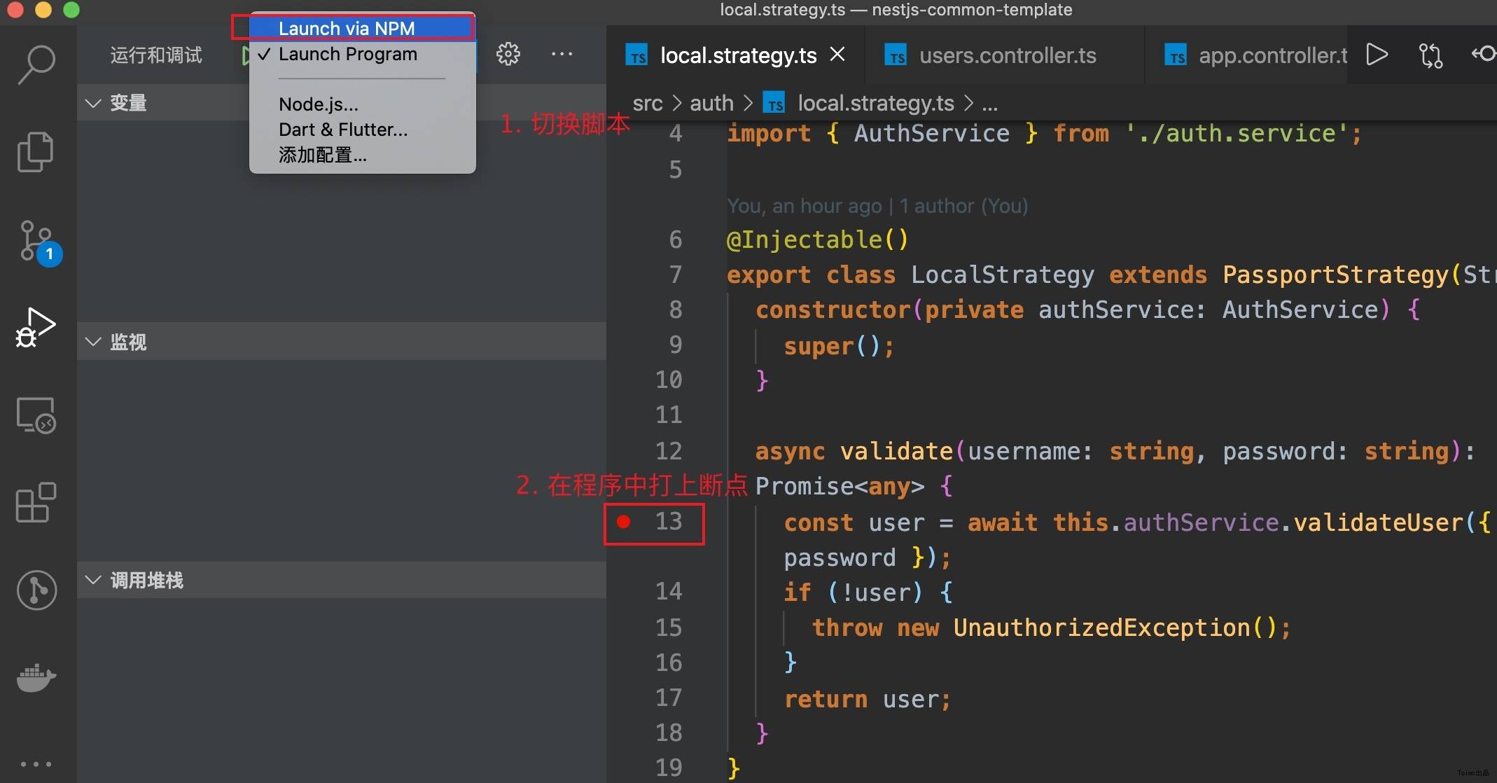Close the local.strategy.ts tab
Image resolution: width=1497 pixels, height=783 pixels.
pos(837,54)
